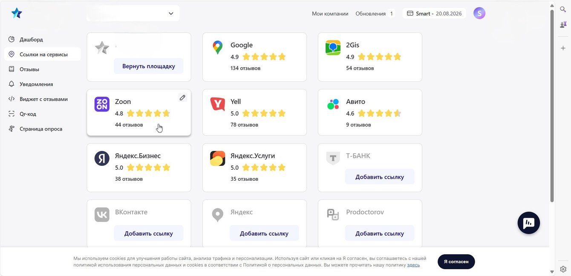Image resolution: width=571 pixels, height=276 pixels.
Task: Click the Вернуть площадку button
Action: (x=148, y=66)
